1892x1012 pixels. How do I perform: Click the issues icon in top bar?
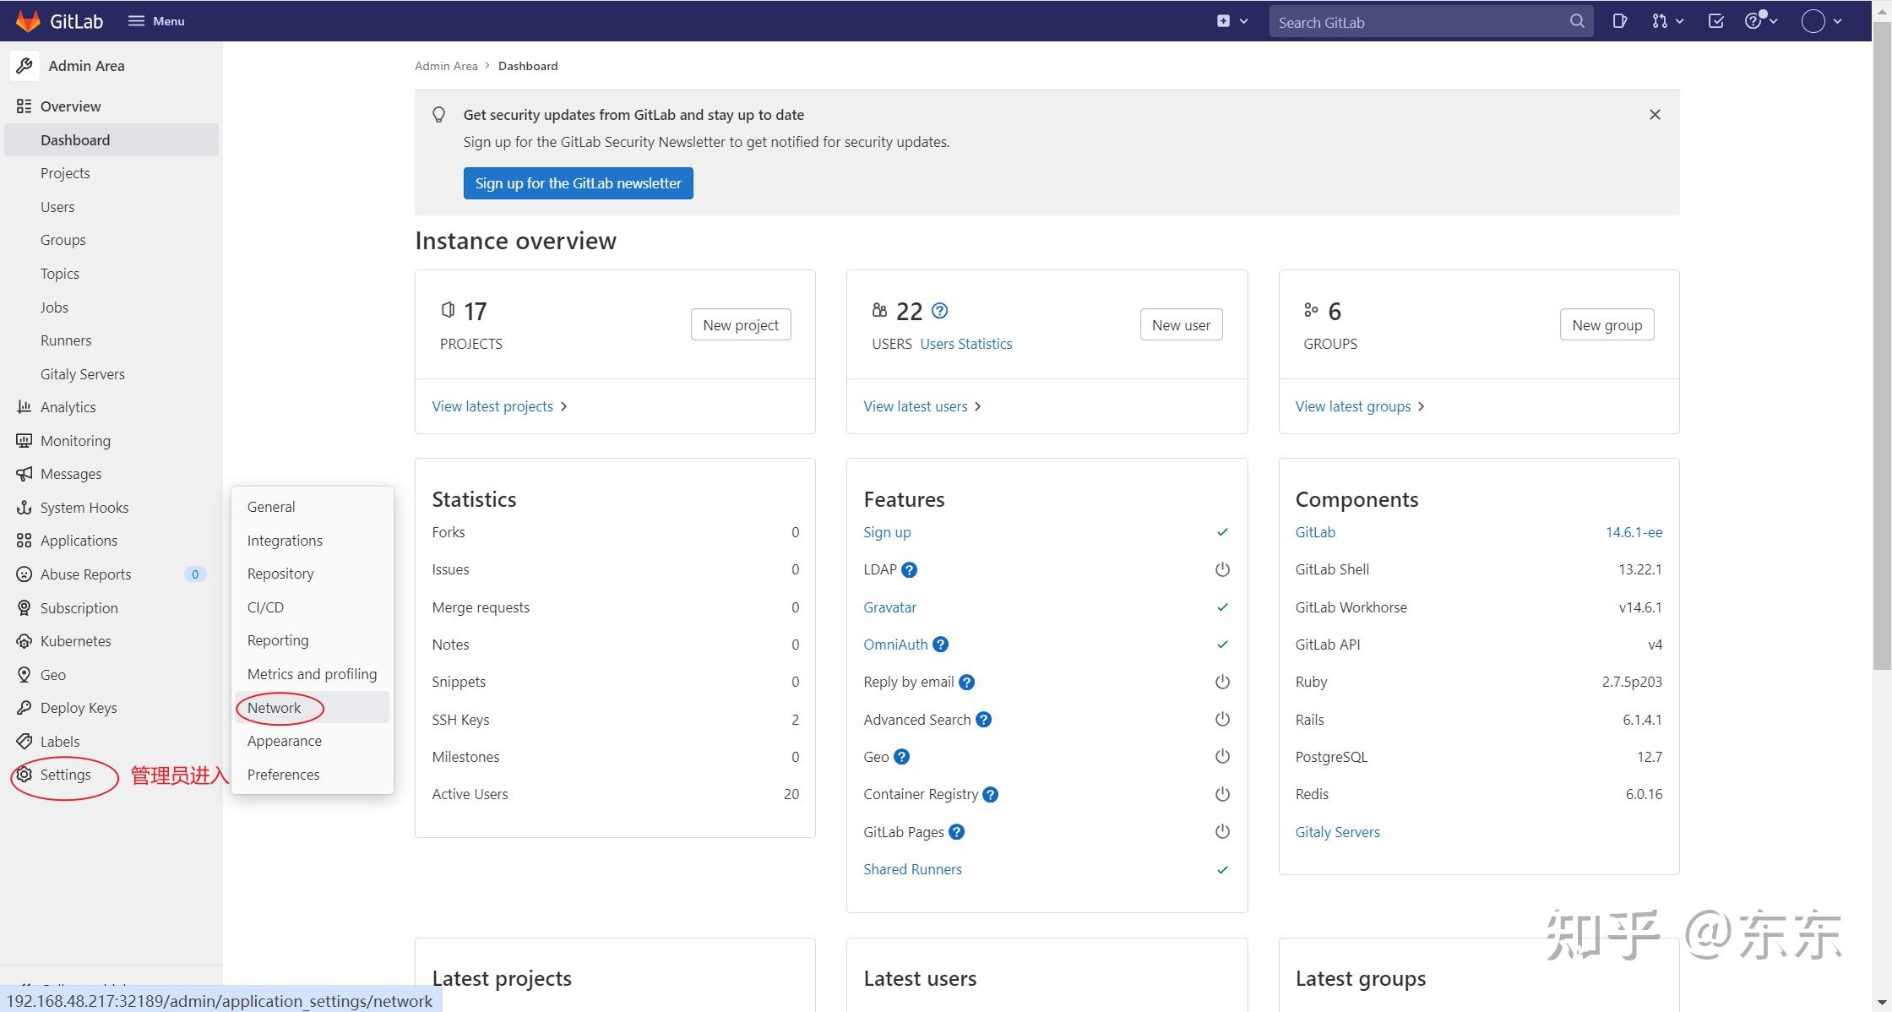1619,20
